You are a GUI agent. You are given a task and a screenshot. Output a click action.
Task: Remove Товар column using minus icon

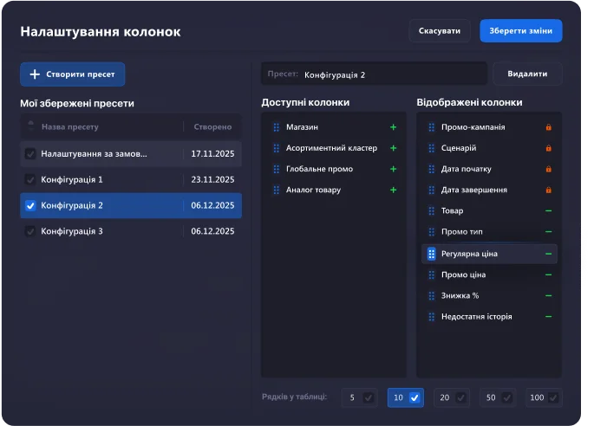pos(548,210)
